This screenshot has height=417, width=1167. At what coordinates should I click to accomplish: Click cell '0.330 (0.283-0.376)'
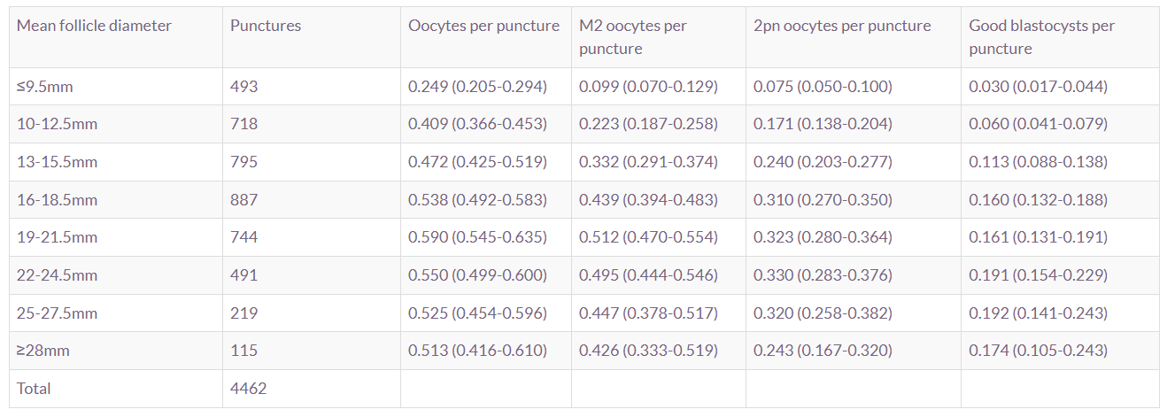point(823,275)
